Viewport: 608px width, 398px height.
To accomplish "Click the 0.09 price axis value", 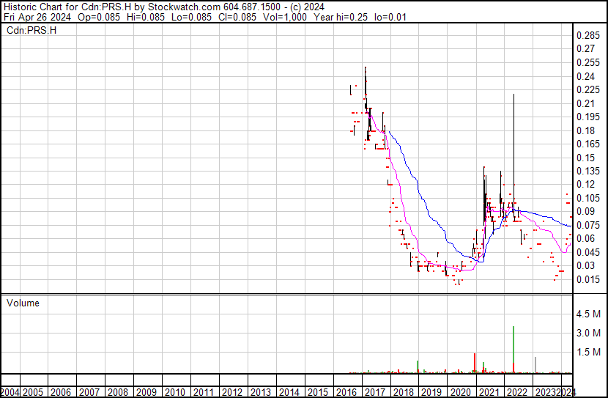I will (x=586, y=211).
